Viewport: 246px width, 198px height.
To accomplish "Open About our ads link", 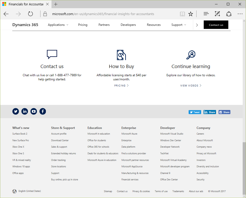I will pyautogui.click(x=196, y=191).
